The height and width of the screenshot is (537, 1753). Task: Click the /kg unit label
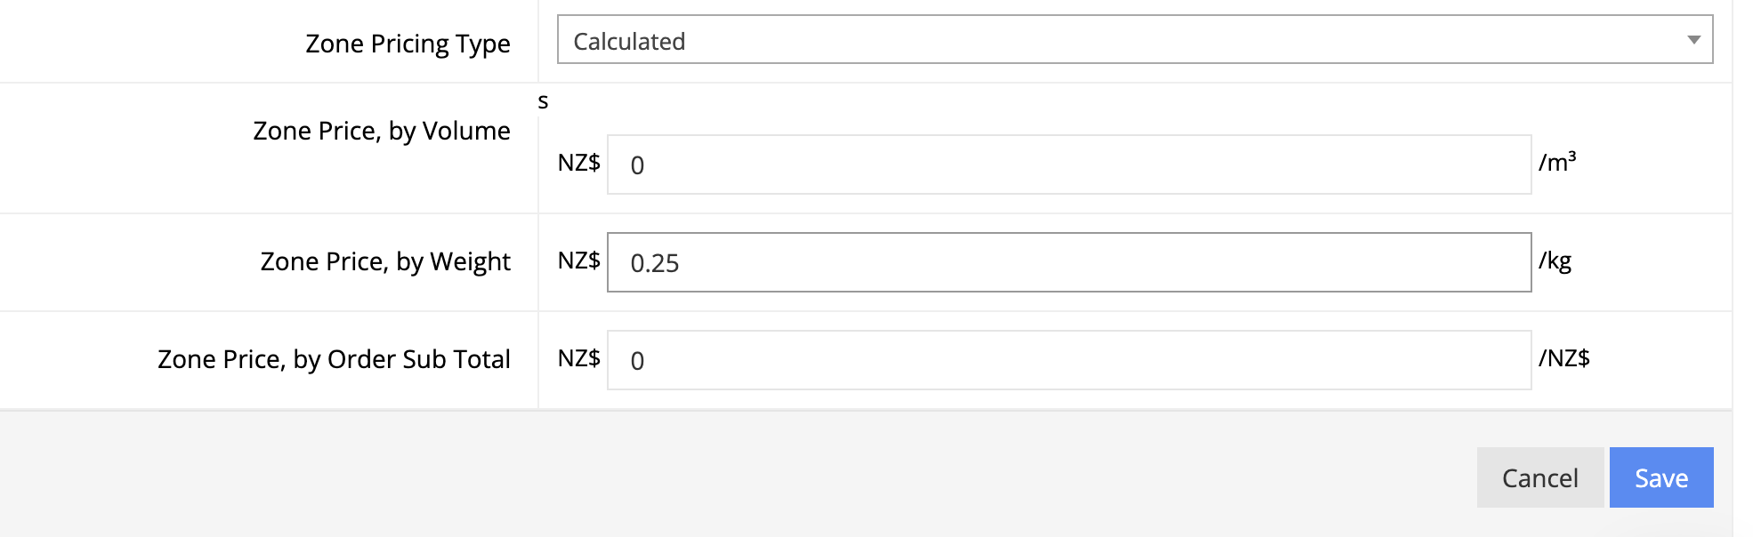[1555, 261]
